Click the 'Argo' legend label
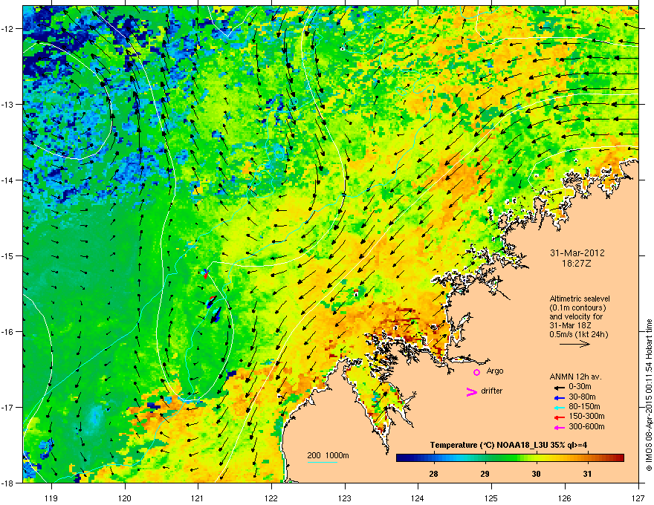654x505 pixels. [x=495, y=371]
